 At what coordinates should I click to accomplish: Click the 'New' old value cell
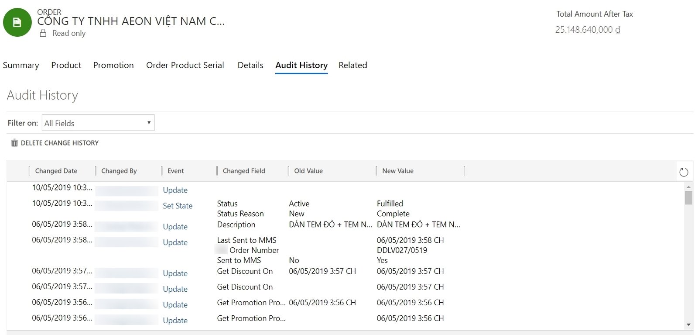[x=297, y=214]
